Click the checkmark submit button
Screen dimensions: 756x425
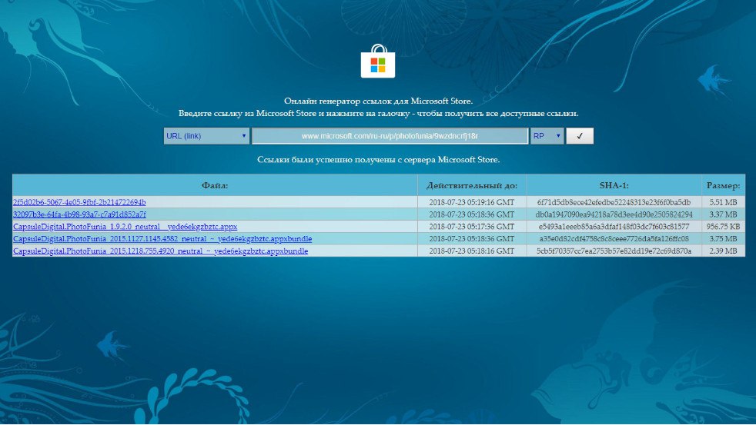pyautogui.click(x=580, y=136)
